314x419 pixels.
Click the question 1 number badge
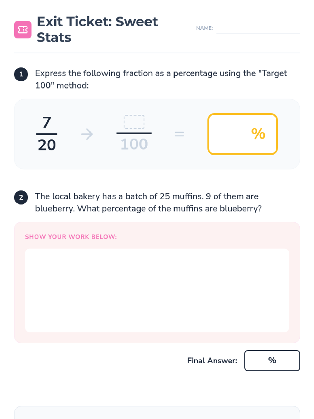[21, 74]
